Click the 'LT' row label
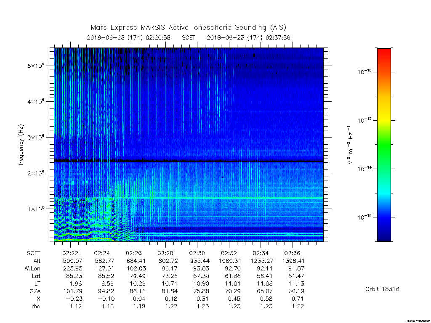Viewport: 431px width, 323px height. click(x=37, y=284)
